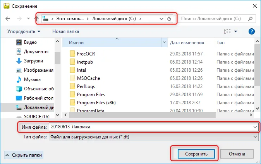Click file list scroll down arrow
261x164 pixels.
[257, 109]
